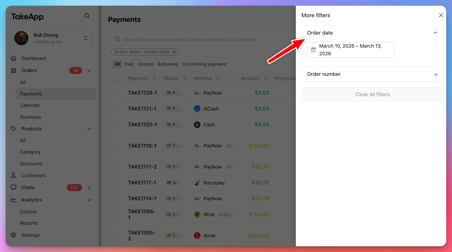Open the Dashboard home icon

click(x=13, y=58)
